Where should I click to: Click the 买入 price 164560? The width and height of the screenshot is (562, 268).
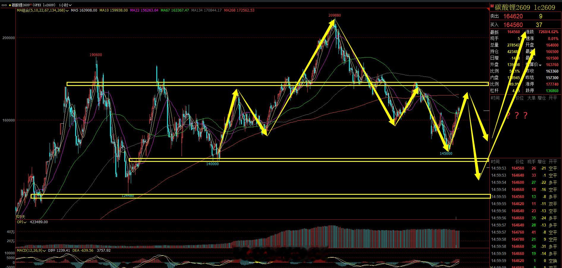pyautogui.click(x=513, y=25)
